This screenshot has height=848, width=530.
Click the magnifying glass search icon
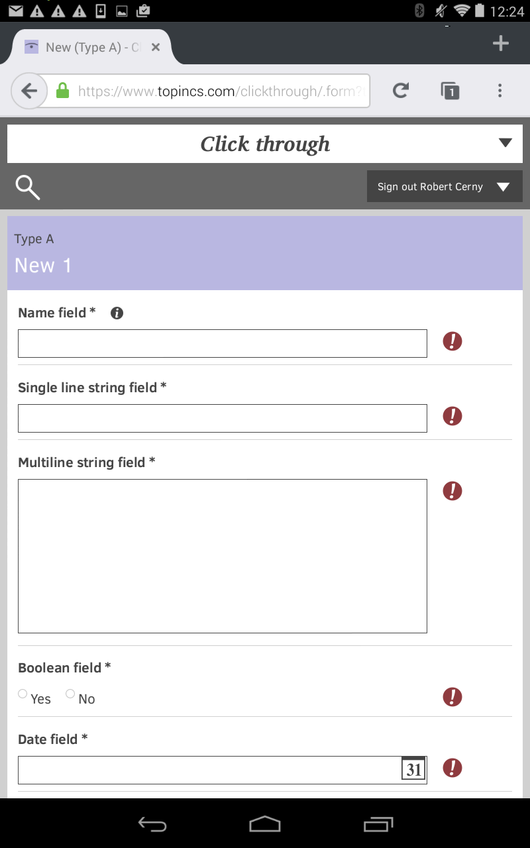click(28, 187)
